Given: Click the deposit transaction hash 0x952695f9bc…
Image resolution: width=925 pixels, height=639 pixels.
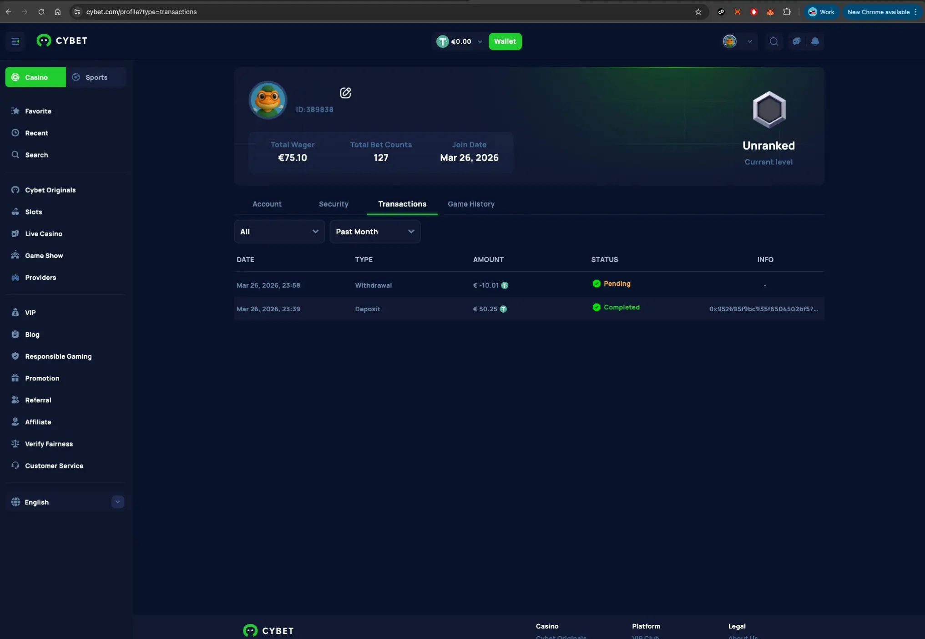Looking at the screenshot, I should [x=763, y=309].
